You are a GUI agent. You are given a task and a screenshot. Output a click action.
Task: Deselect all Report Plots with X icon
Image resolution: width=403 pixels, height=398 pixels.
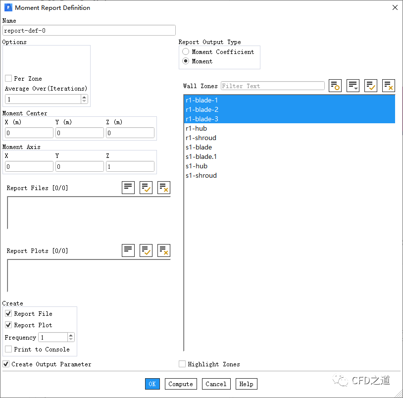[x=164, y=250]
